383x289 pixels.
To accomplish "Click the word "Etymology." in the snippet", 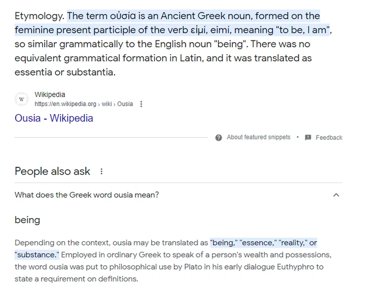I will 40,16.
